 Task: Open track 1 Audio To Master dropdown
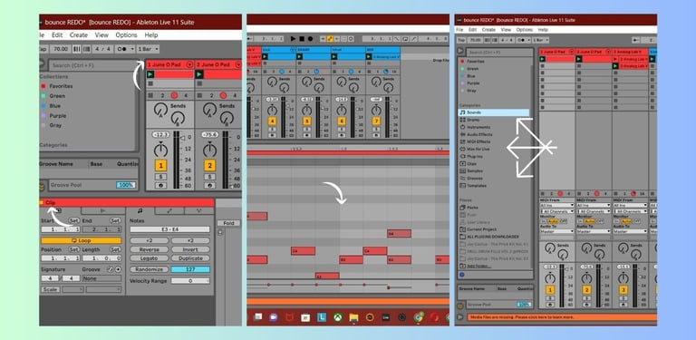556,231
